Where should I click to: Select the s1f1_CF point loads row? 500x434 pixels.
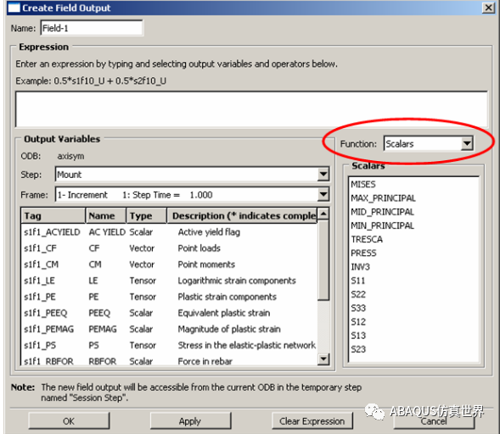pos(169,248)
